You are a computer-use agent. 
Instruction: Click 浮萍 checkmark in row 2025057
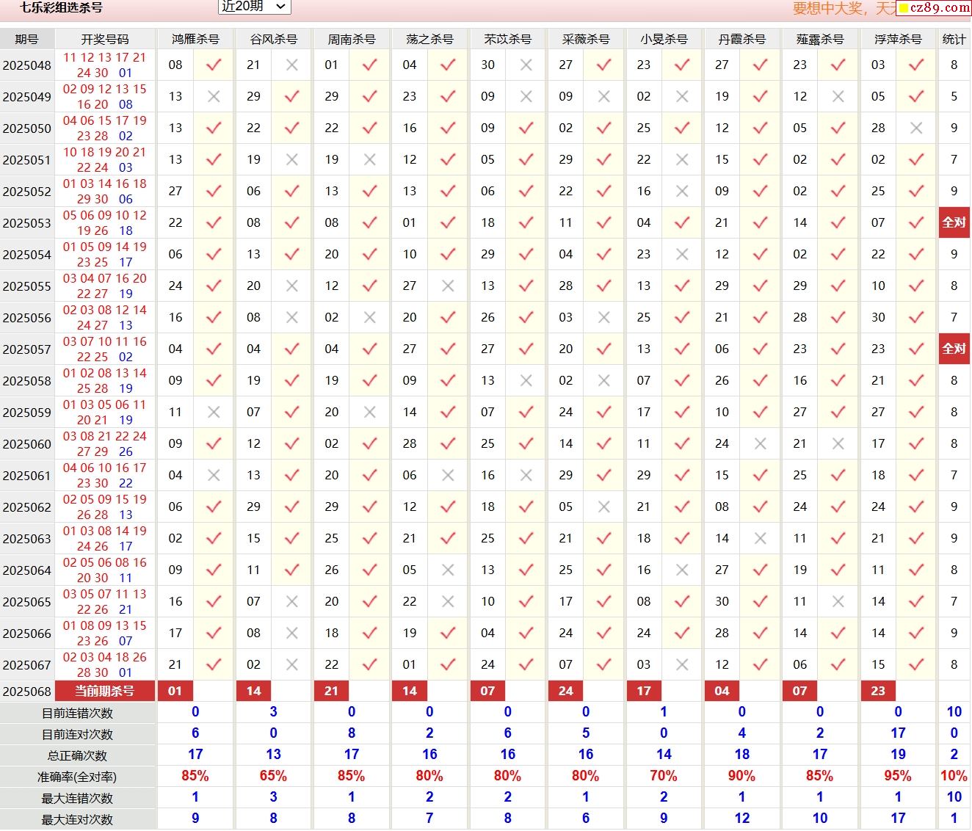pos(916,349)
